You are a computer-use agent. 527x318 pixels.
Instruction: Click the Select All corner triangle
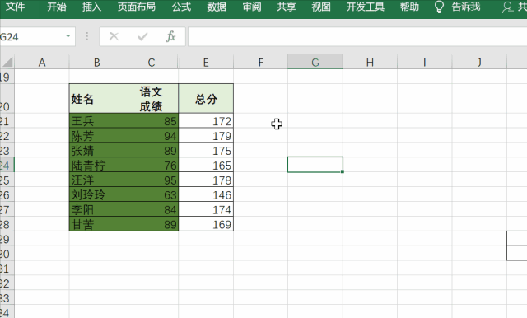7,62
